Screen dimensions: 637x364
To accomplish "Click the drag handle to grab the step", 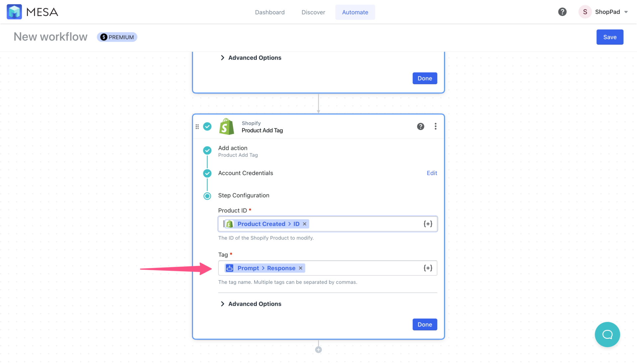I will coord(197,126).
